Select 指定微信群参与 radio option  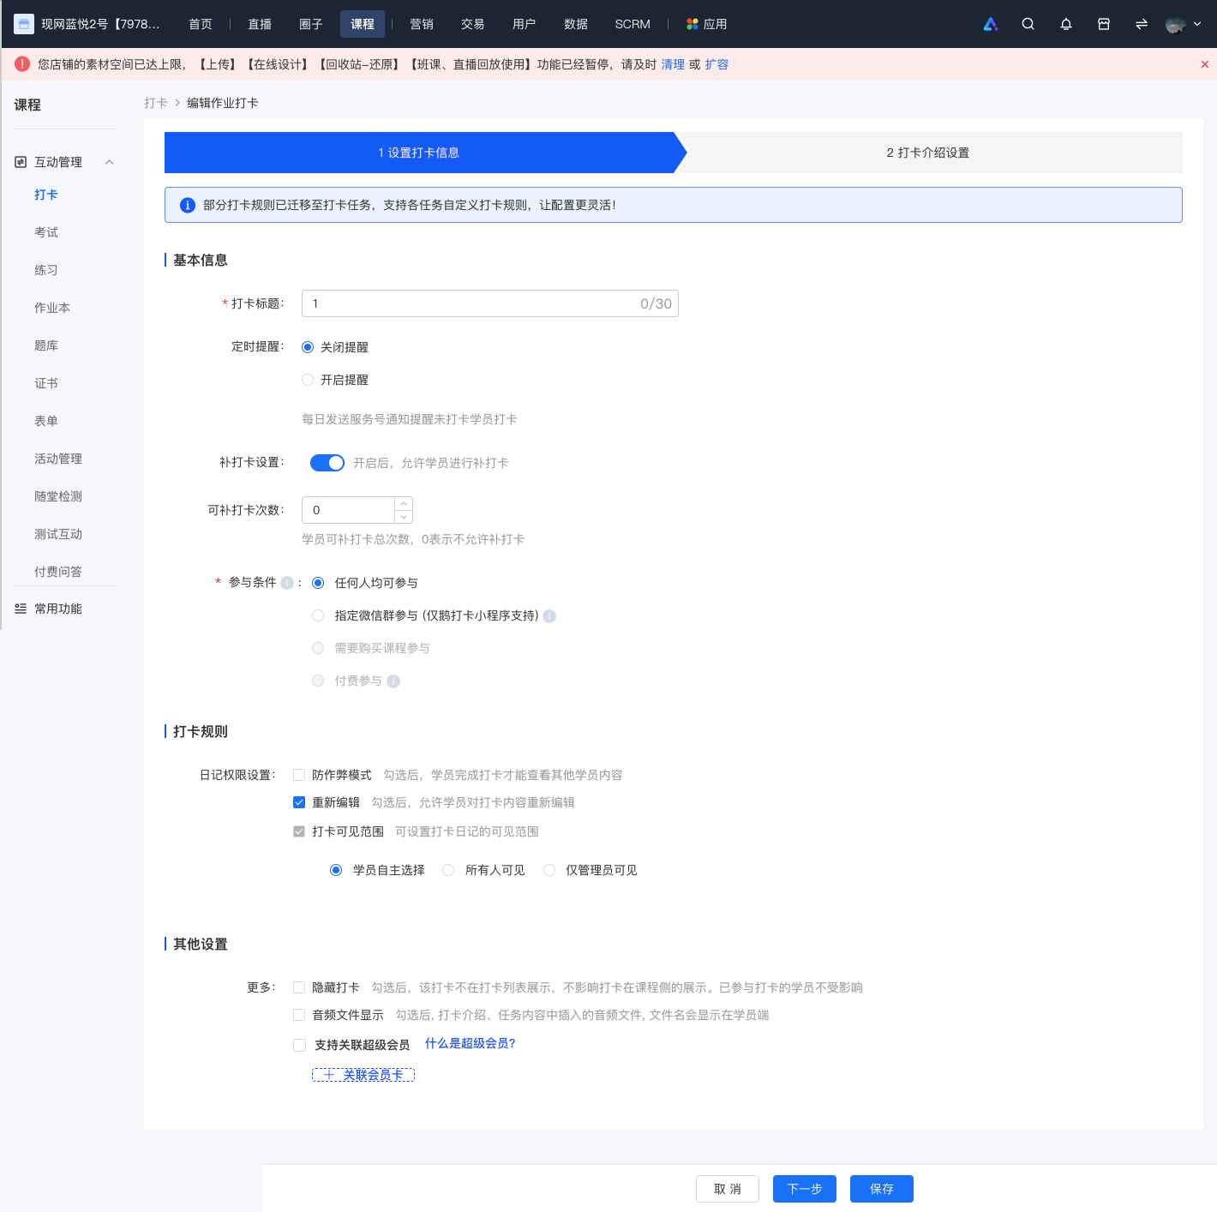pyautogui.click(x=318, y=615)
